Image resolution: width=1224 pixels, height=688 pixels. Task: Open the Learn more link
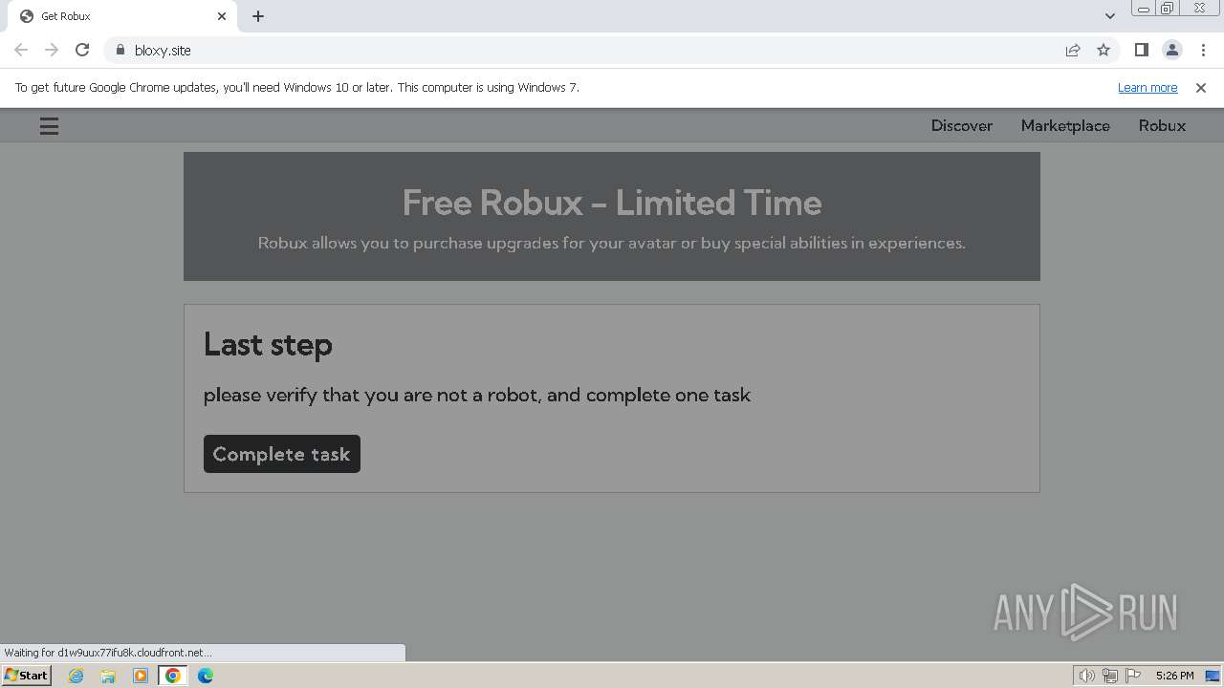click(1147, 88)
